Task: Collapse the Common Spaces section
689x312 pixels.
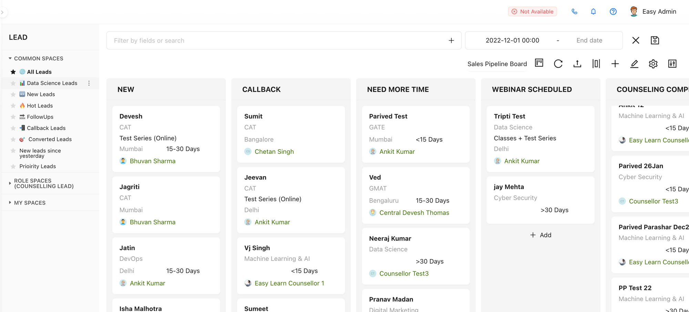Action: click(x=10, y=58)
